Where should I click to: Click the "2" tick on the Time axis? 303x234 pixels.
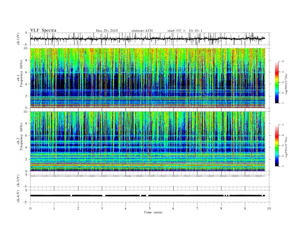click(x=78, y=208)
